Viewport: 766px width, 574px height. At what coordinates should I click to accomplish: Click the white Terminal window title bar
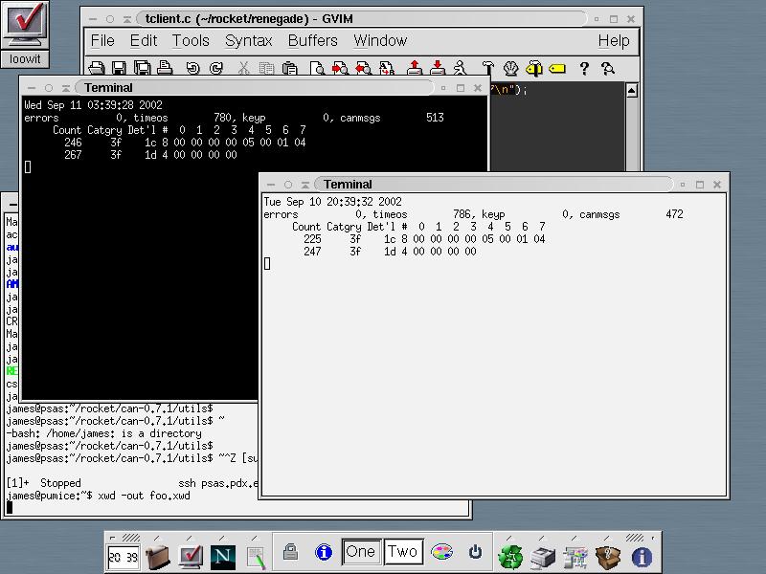point(493,185)
